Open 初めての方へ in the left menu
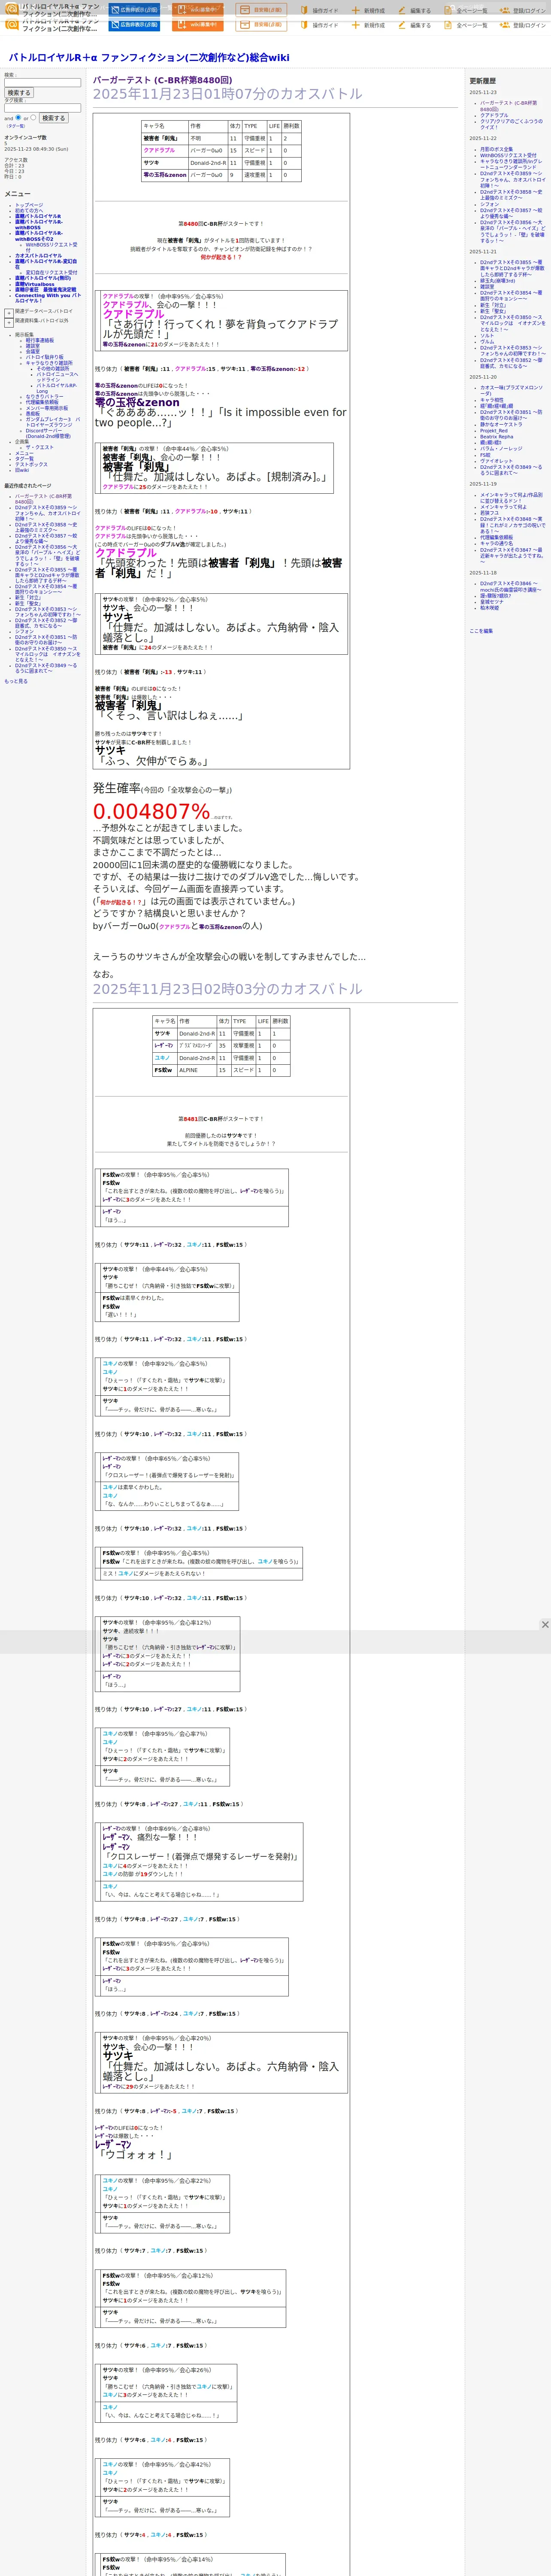This screenshot has width=551, height=2576. click(x=29, y=211)
